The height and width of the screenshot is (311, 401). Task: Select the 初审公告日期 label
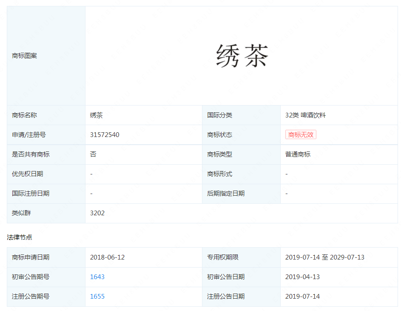click(x=225, y=277)
